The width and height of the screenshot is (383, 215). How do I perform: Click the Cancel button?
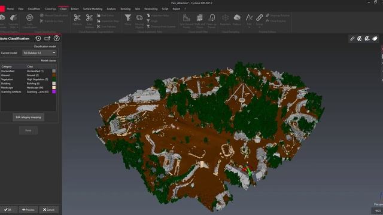coord(48,210)
